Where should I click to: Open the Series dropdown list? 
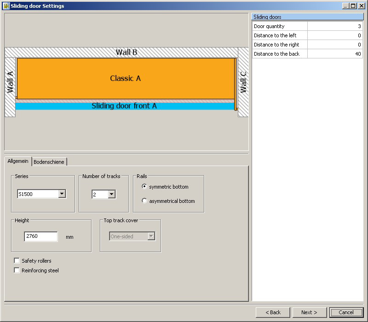coord(62,194)
